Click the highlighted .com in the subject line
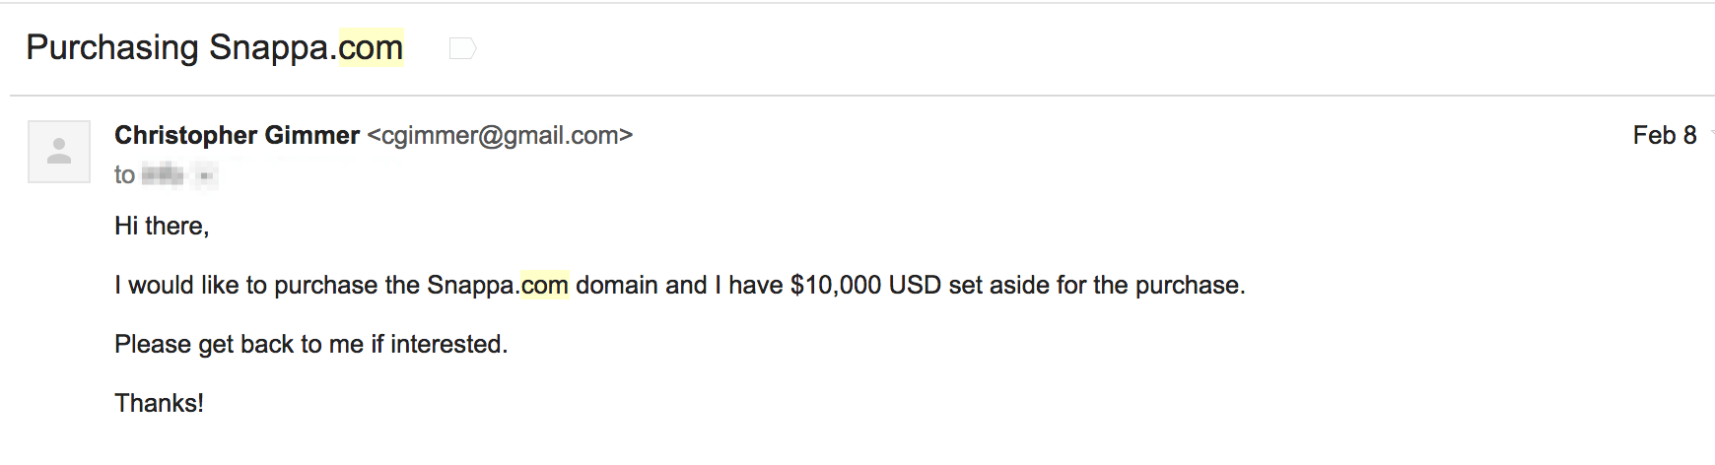This screenshot has width=1715, height=465. 371,47
